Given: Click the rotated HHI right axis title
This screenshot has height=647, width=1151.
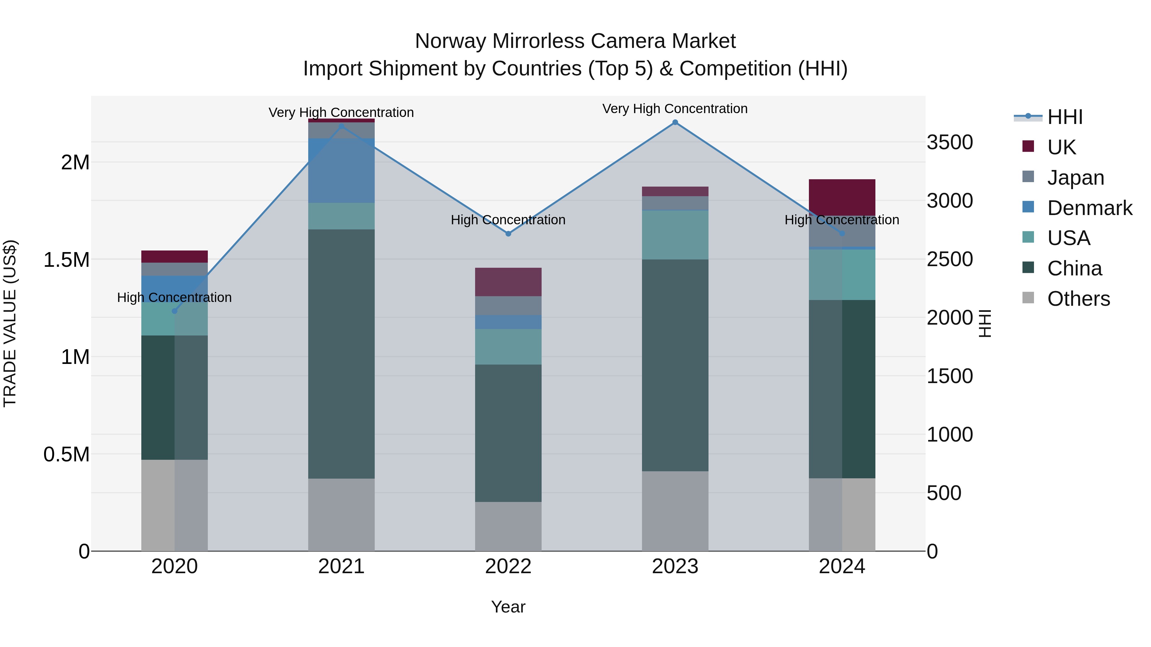Looking at the screenshot, I should tap(985, 323).
